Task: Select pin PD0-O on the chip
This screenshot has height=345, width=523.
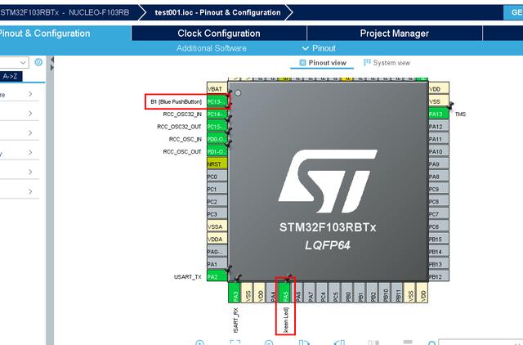Action: tap(217, 139)
